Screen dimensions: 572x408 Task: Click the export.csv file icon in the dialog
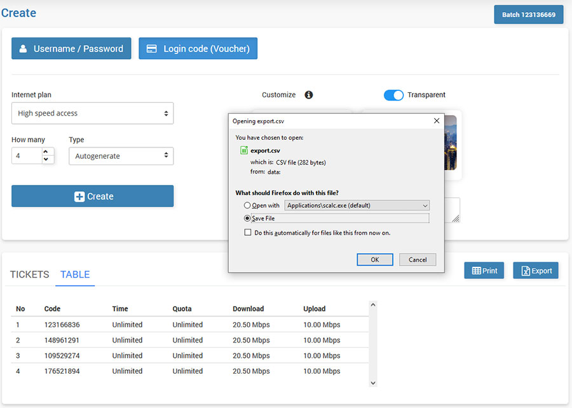(x=243, y=150)
